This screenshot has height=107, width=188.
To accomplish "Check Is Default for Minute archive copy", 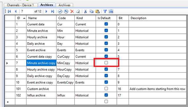I will click(x=106, y=63).
